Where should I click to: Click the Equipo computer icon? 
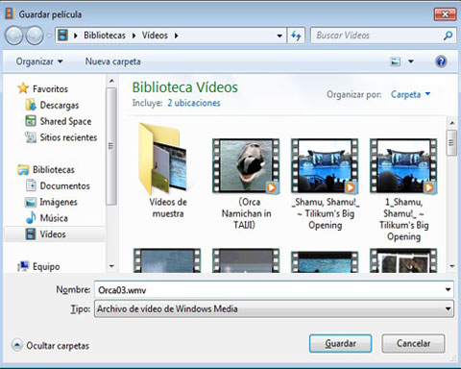tap(23, 266)
